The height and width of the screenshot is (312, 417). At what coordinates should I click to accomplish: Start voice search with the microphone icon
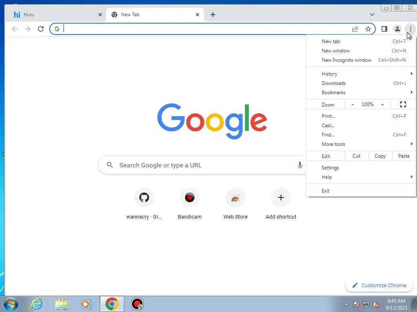300,165
